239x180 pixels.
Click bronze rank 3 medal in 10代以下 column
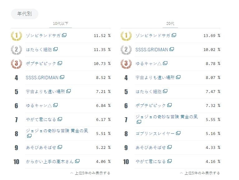(16, 64)
